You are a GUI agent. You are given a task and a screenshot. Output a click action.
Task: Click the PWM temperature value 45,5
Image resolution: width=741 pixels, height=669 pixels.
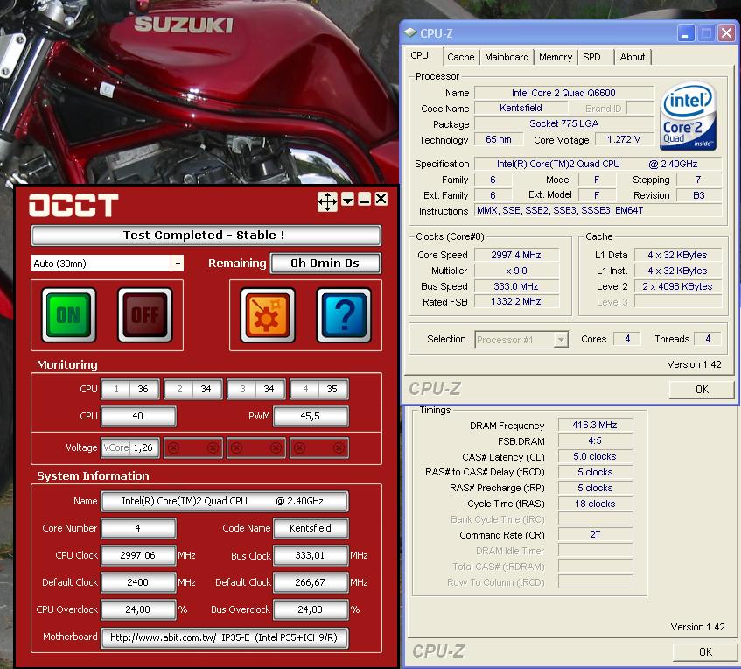[311, 416]
